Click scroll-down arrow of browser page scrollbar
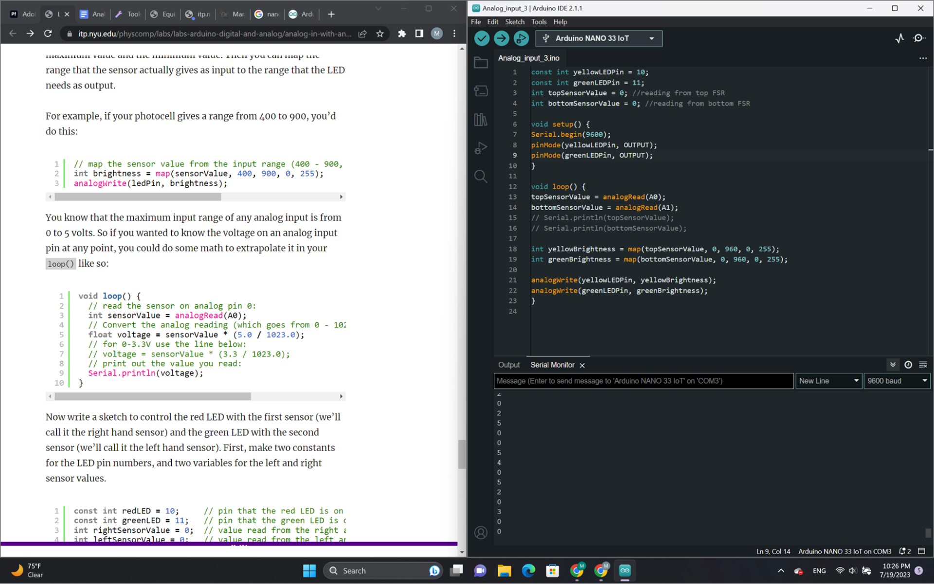 click(462, 553)
